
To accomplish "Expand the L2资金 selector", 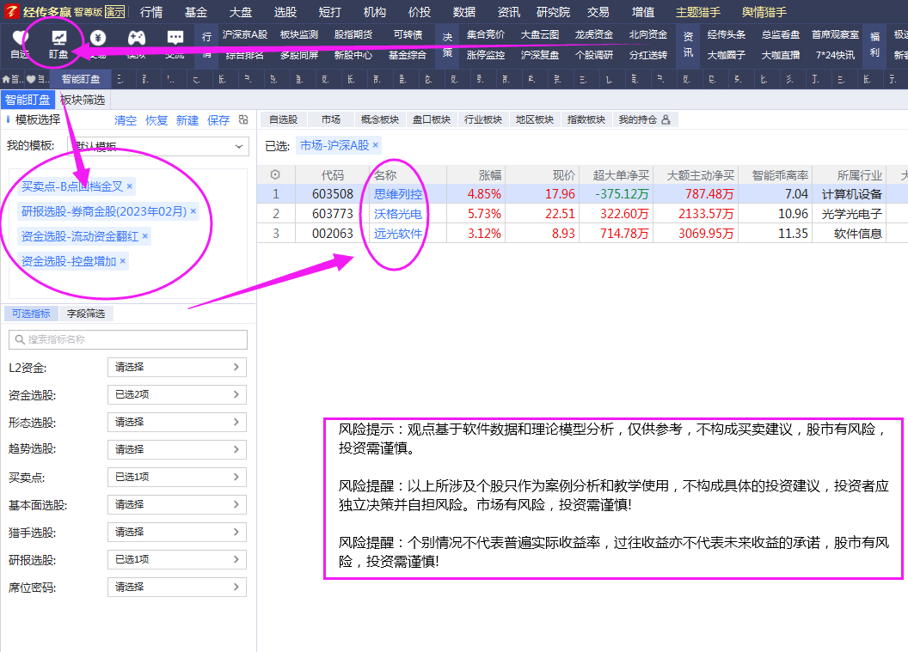I will click(177, 368).
